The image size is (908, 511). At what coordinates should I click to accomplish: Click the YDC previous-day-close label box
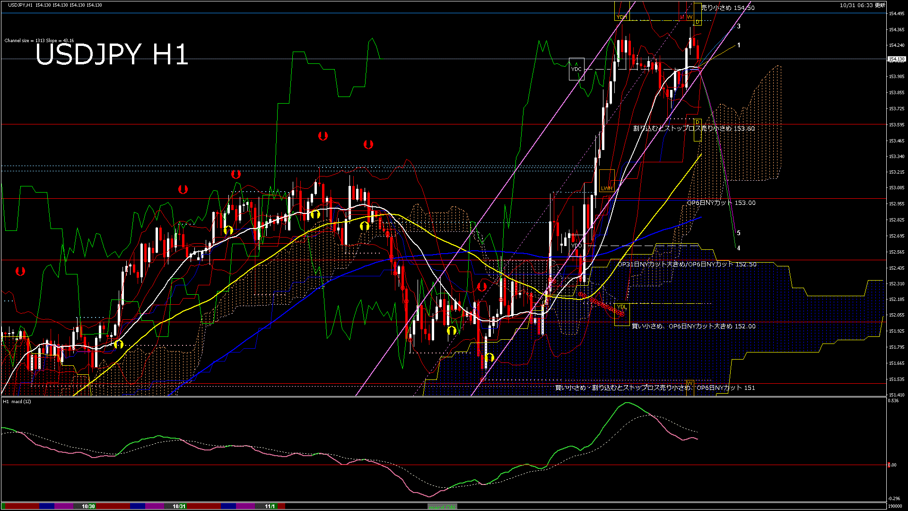[x=577, y=69]
